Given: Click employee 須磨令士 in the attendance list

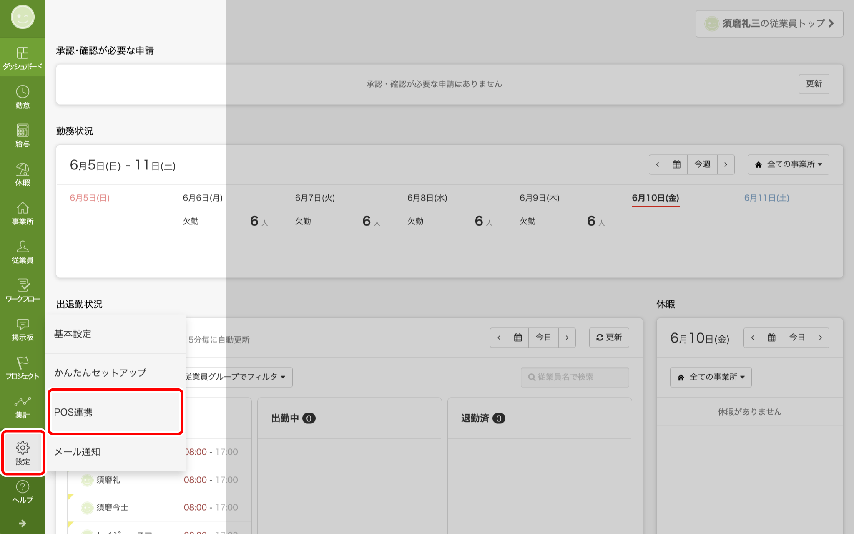Looking at the screenshot, I should click(x=112, y=507).
